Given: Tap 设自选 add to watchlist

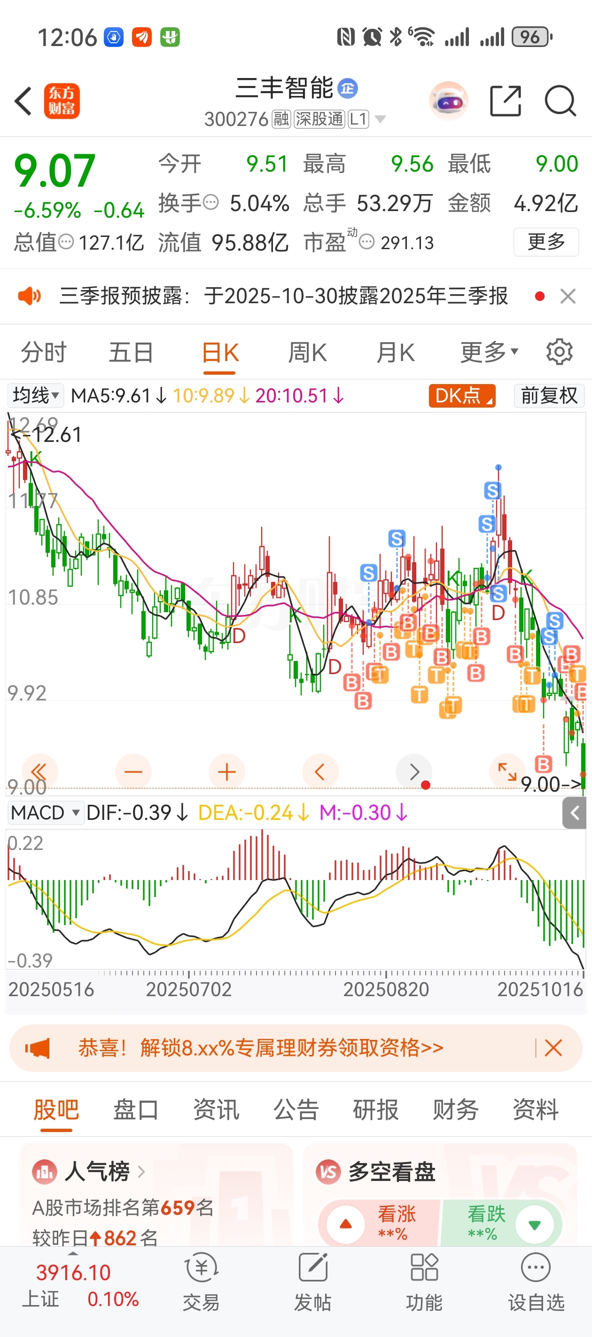Looking at the screenshot, I should coord(536,1281).
